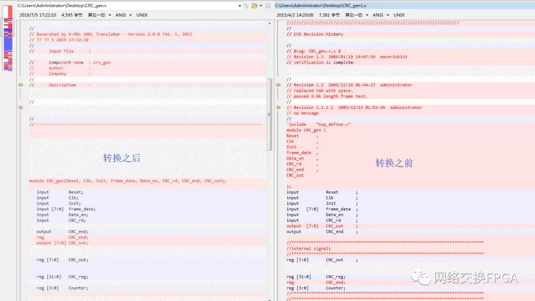Click the left pane scroll-up arrow
The width and height of the screenshot is (535, 301).
pos(269,23)
